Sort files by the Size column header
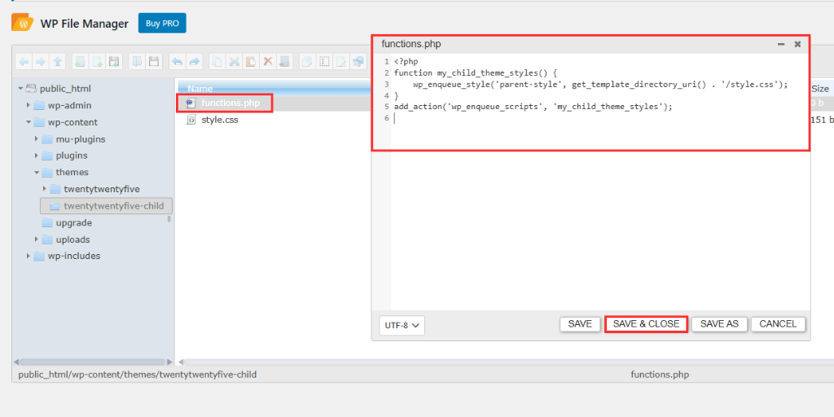Screen dimensions: 834x417 [x=819, y=89]
